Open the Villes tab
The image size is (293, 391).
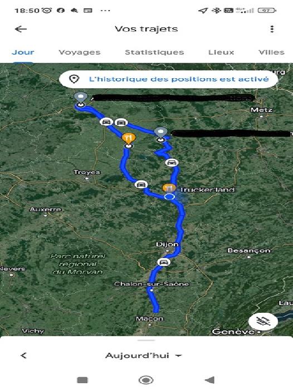(x=271, y=53)
